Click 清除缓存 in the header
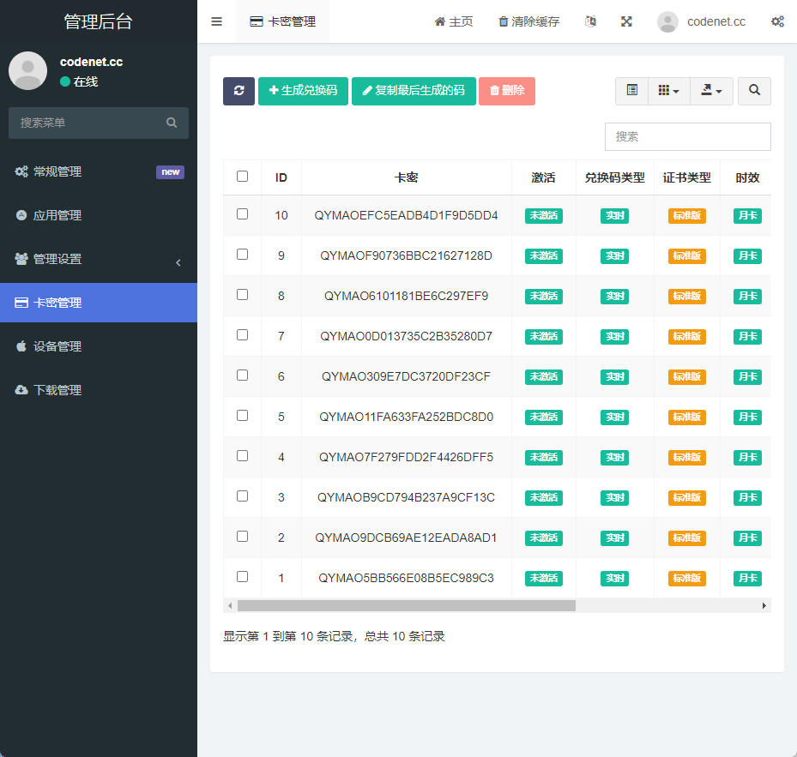The height and width of the screenshot is (757, 797). pyautogui.click(x=529, y=21)
